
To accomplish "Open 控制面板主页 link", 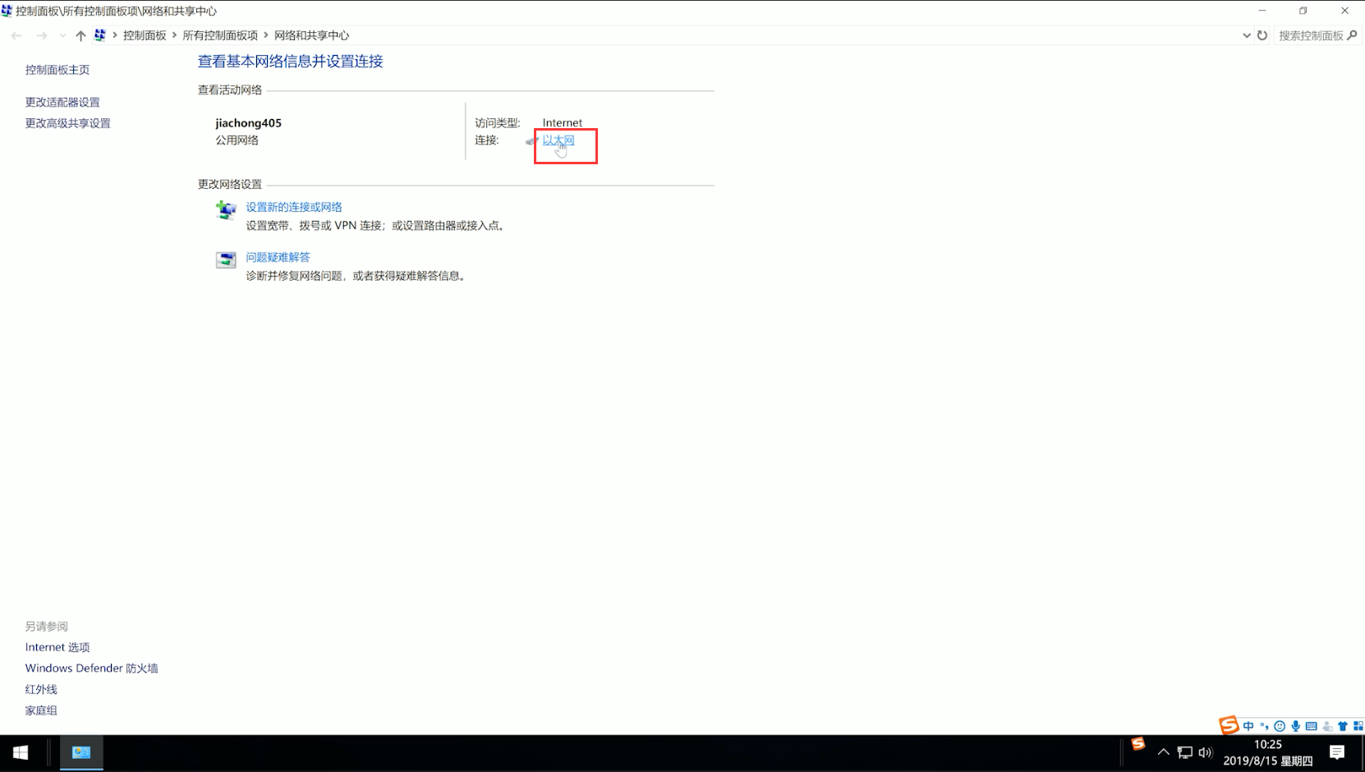I will 57,70.
